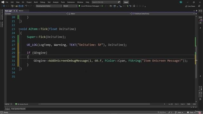Image resolution: width=203 pixels, height=114 pixels.
Task: Click the Ready status notification icon
Action: pos(2,112)
